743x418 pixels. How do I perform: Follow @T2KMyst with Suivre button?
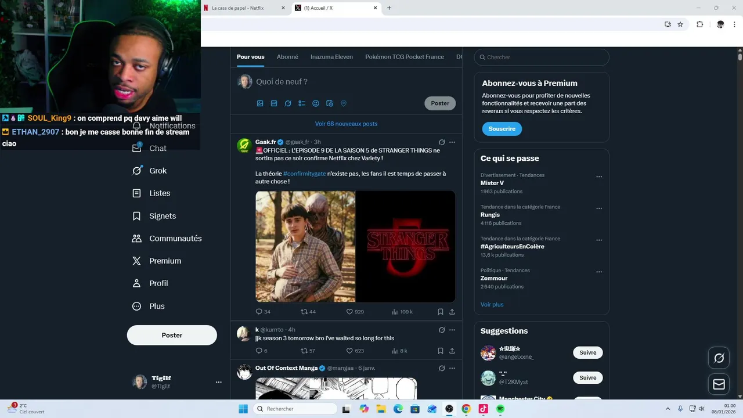(x=587, y=378)
